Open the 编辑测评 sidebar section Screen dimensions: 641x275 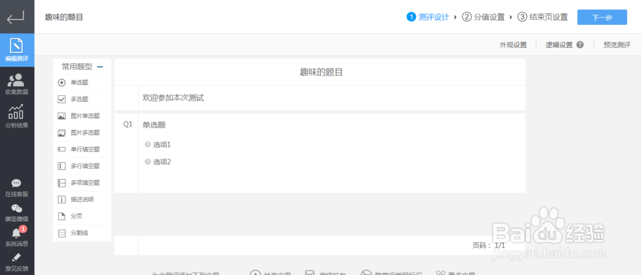pyautogui.click(x=17, y=50)
